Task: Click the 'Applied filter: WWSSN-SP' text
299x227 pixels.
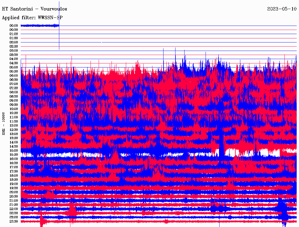Action: (32, 17)
